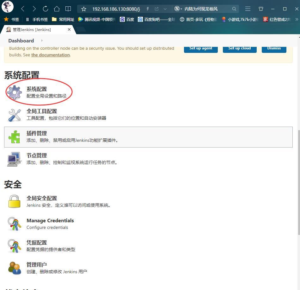Screen dimensions: 300x290
Task: Open the reading mode book icon
Action: pyautogui.click(x=68, y=9)
